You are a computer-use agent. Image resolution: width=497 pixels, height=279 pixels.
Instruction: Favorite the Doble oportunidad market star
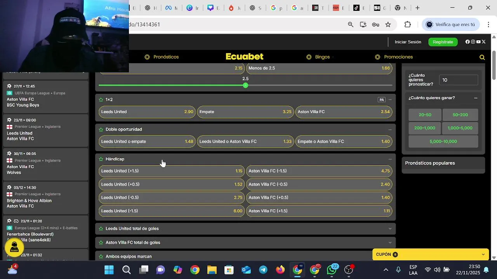(x=101, y=129)
